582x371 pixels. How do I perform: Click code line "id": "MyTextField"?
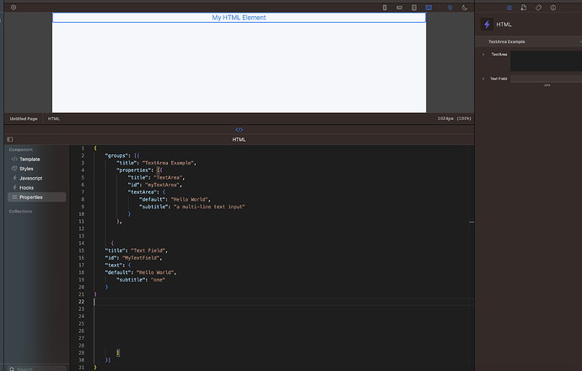133,258
